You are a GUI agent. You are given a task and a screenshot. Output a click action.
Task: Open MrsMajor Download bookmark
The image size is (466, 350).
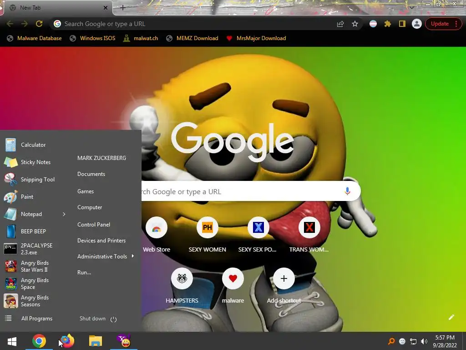click(256, 38)
